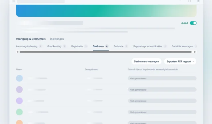
Task: Open the Niet gemarkeerd field in the blue avatar row
Action: coord(162,78)
